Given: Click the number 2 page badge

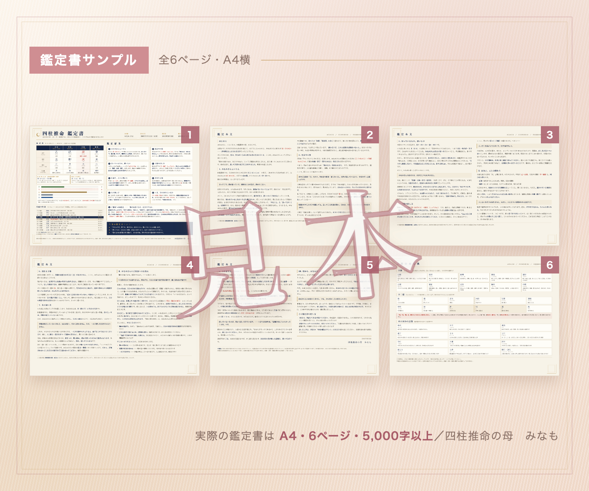Looking at the screenshot, I should click(x=370, y=135).
